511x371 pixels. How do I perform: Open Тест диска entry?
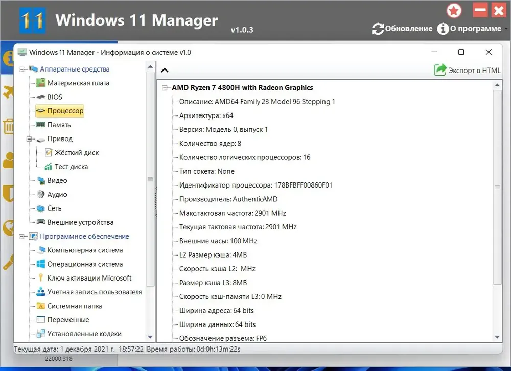click(72, 167)
